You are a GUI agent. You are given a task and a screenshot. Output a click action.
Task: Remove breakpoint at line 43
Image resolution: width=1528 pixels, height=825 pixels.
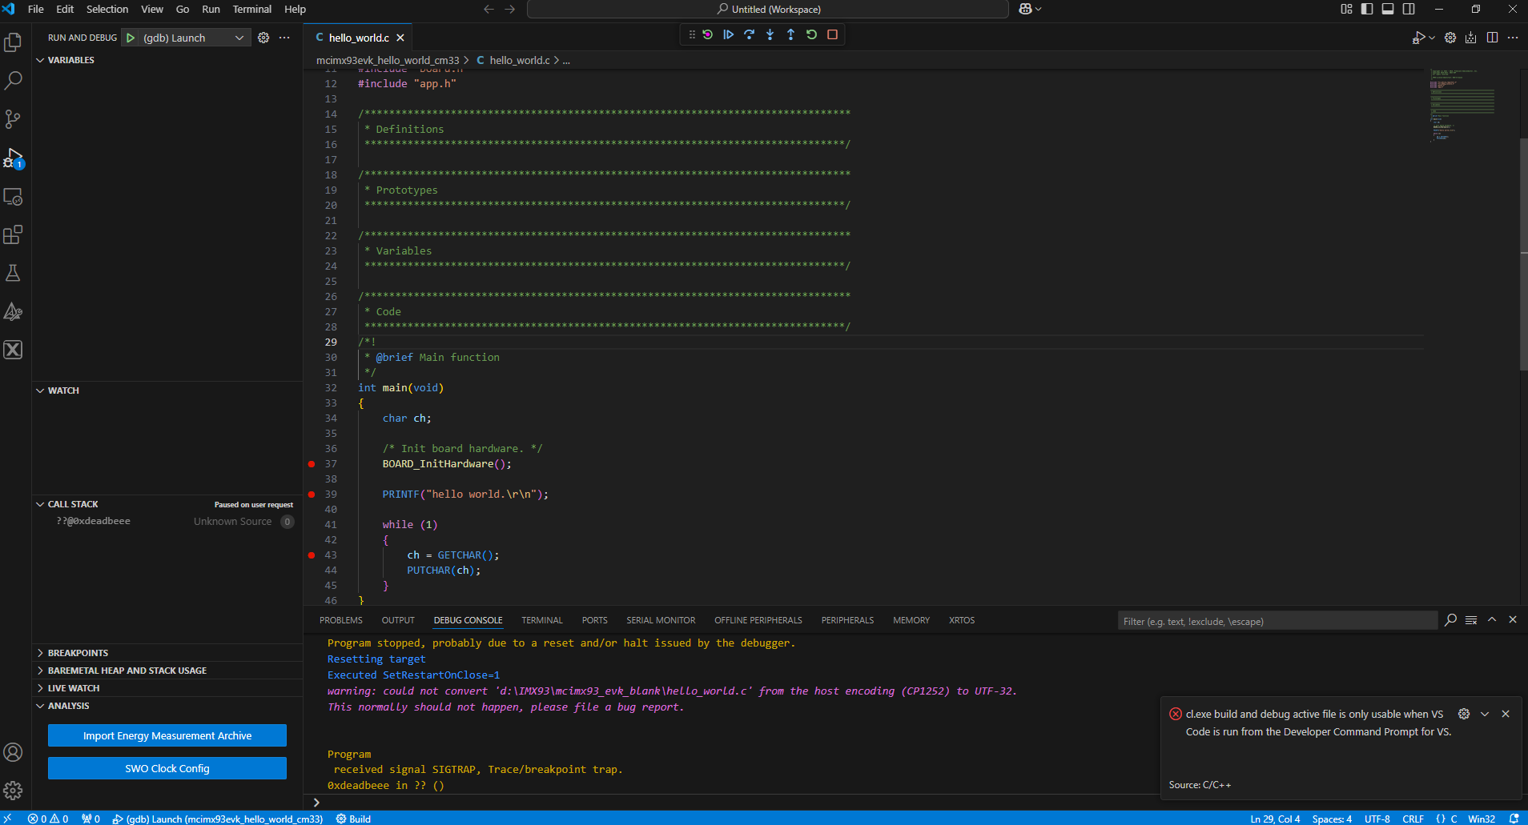(x=312, y=555)
